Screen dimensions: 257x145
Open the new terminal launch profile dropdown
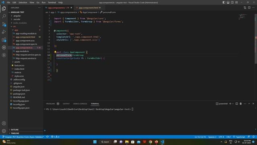coord(233,104)
